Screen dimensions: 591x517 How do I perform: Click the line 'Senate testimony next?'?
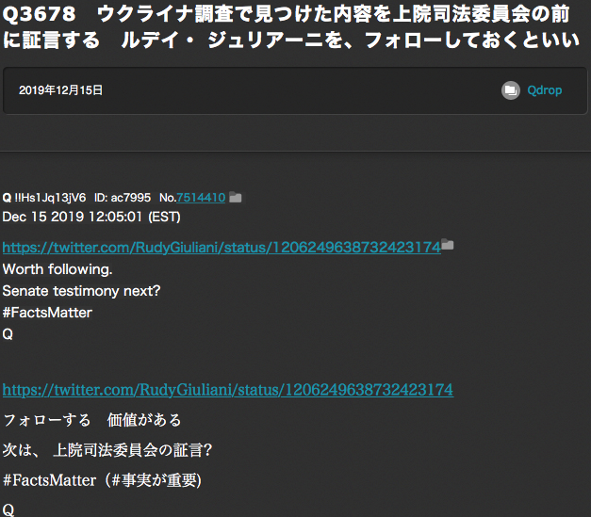point(81,291)
